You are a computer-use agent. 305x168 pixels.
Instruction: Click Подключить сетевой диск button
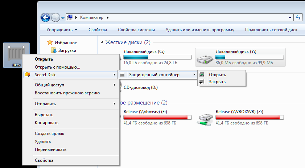click(x=271, y=30)
